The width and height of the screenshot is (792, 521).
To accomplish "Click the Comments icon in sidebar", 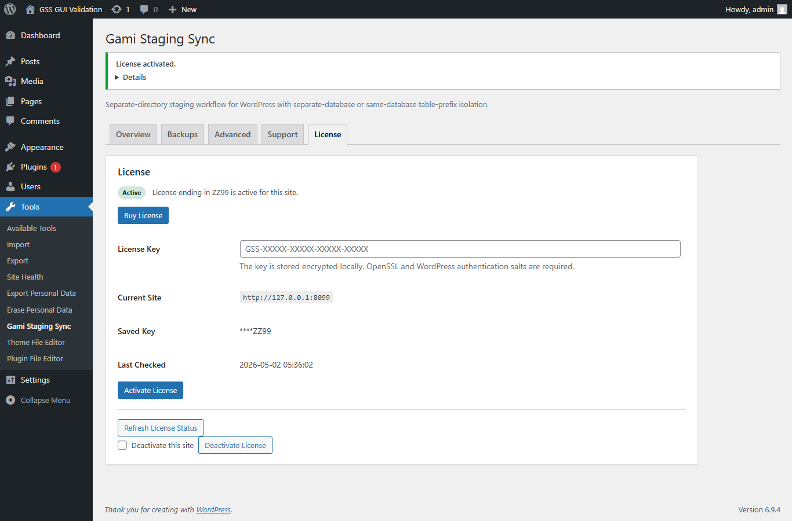I will 10,121.
